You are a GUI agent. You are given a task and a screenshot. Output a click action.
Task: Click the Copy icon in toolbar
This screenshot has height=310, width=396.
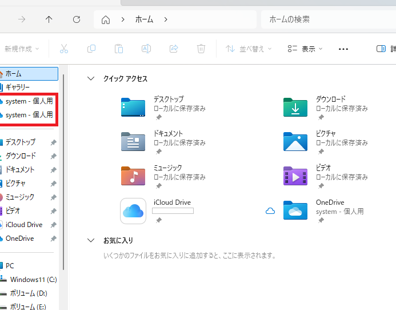click(x=91, y=49)
